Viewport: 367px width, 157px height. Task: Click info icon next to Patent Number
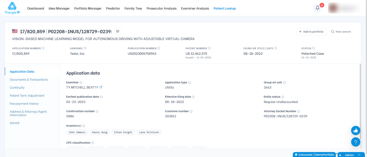coord(209,48)
